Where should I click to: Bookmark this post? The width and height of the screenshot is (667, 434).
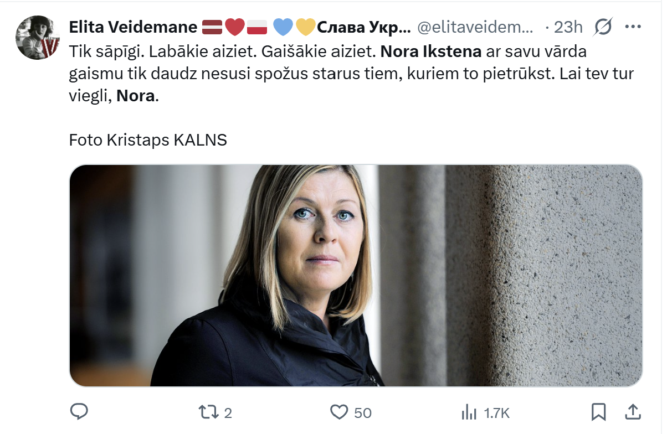[x=598, y=411]
